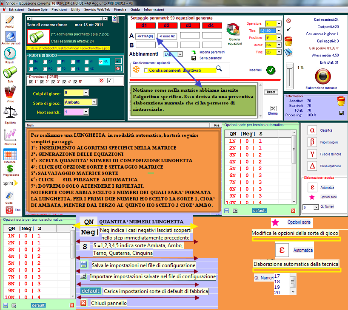The image size is (348, 310).
Task: Click the green Inserisci checkmark button
Action: tap(271, 70)
